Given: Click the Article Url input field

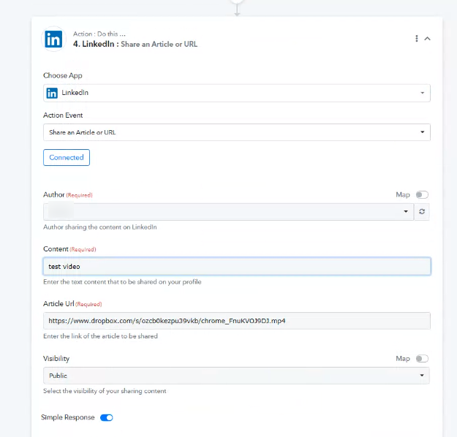Looking at the screenshot, I should (237, 321).
